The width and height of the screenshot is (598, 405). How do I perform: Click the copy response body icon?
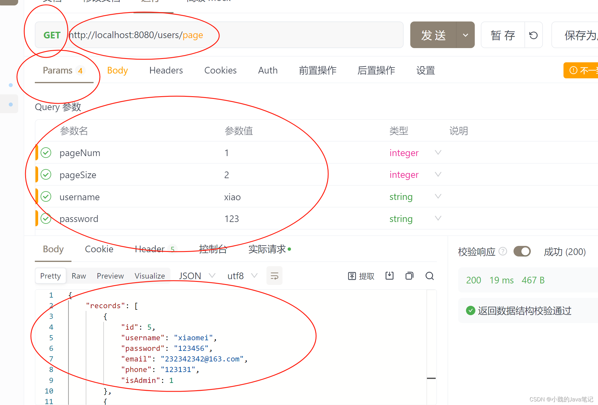click(409, 276)
